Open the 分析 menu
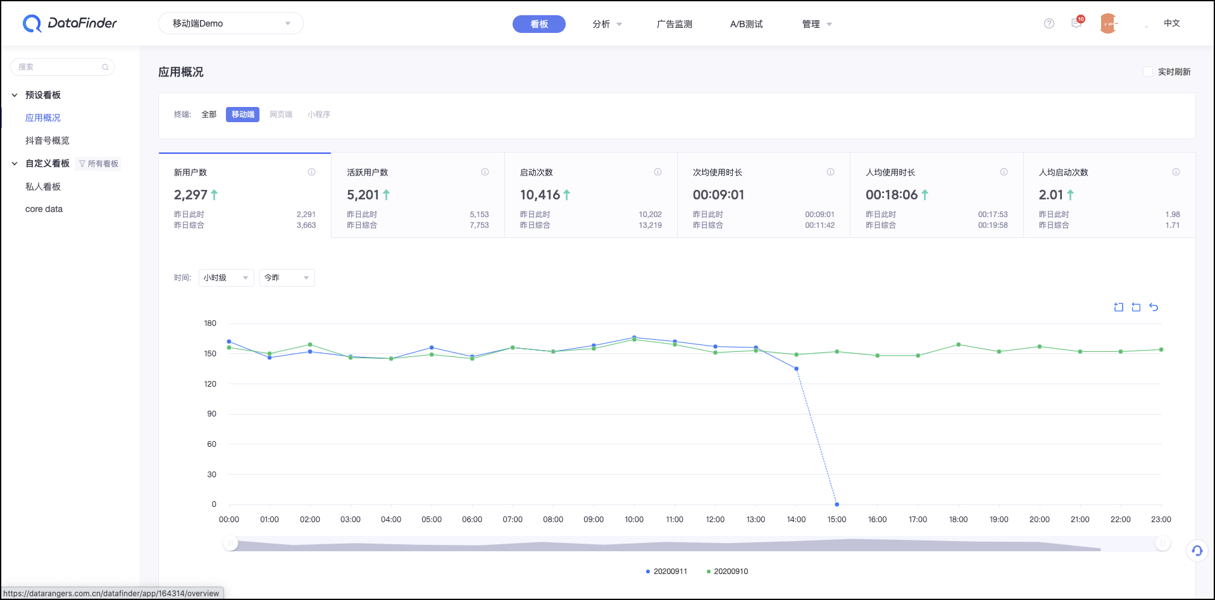Image resolution: width=1215 pixels, height=600 pixels. (607, 24)
